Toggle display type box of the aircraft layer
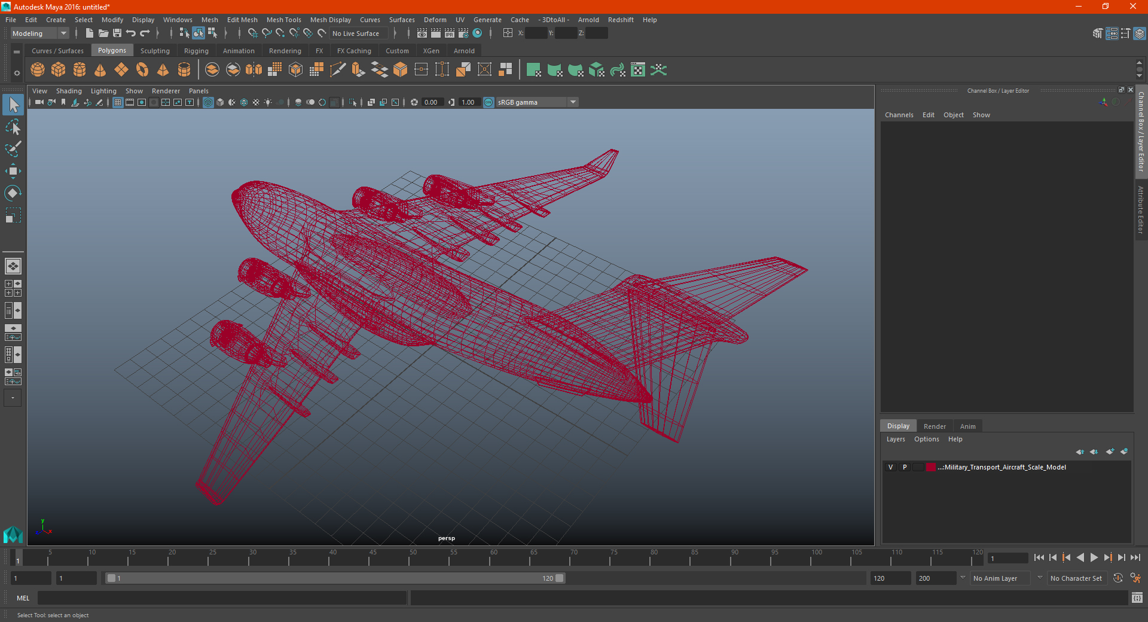Screen dimensions: 1148x622 tap(918, 467)
